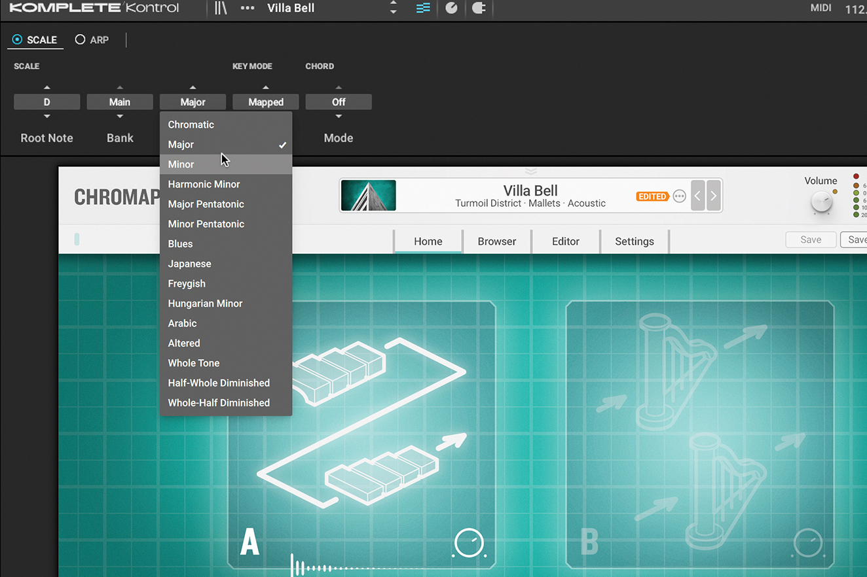Open the Bank Main dropdown
867x577 pixels.
120,102
